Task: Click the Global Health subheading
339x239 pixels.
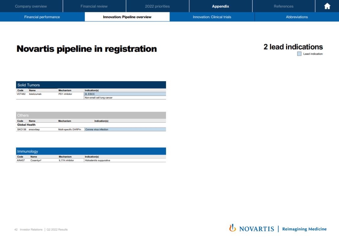Action: tap(26, 125)
